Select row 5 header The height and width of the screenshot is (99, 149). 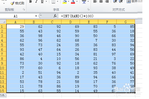tap(3, 45)
